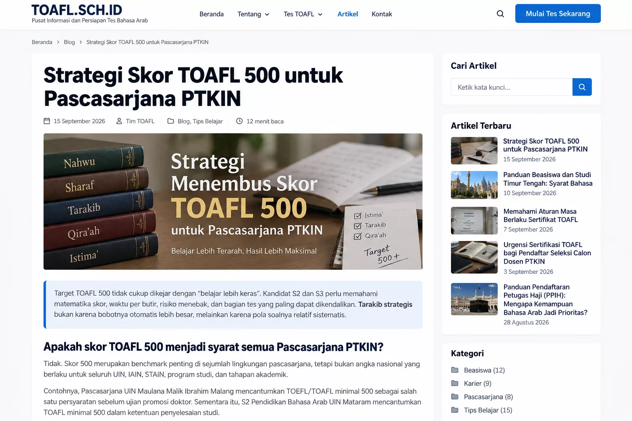Click date 7 September 2026 in sidebar
The width and height of the screenshot is (632, 421).
tap(528, 229)
